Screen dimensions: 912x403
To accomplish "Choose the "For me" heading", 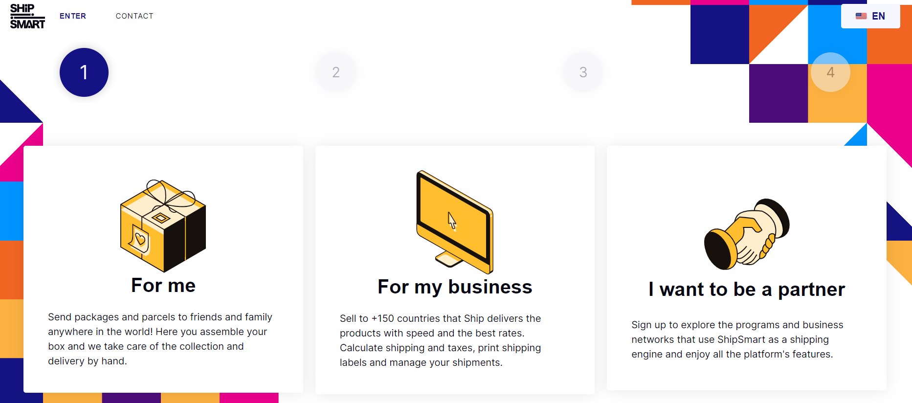I will pyautogui.click(x=163, y=285).
